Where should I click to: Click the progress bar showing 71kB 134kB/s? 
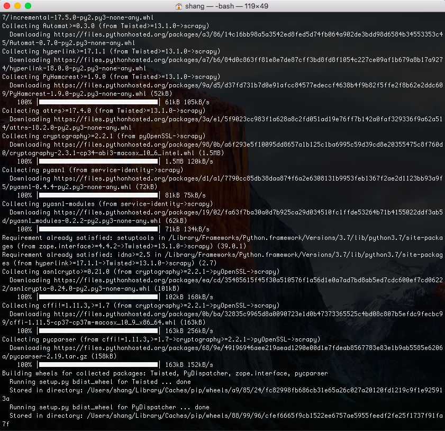[98, 229]
